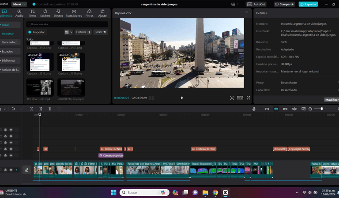Click the timeline zoom slider handle
This screenshot has height=198, width=339.
322,109
